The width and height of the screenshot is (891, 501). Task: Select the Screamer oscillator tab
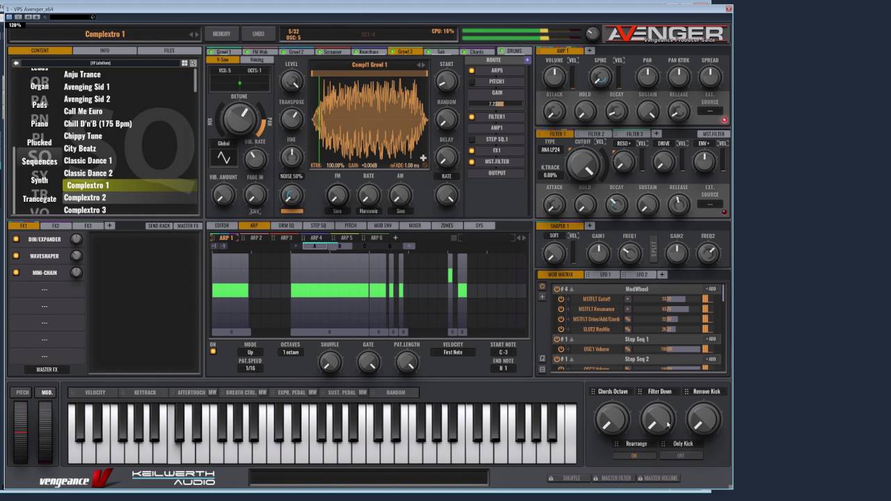point(332,51)
